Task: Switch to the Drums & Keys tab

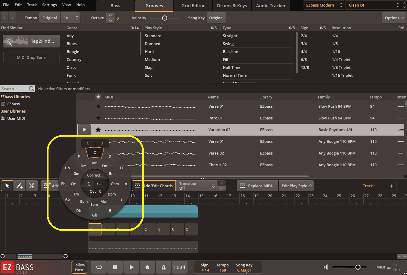Action: [232, 6]
